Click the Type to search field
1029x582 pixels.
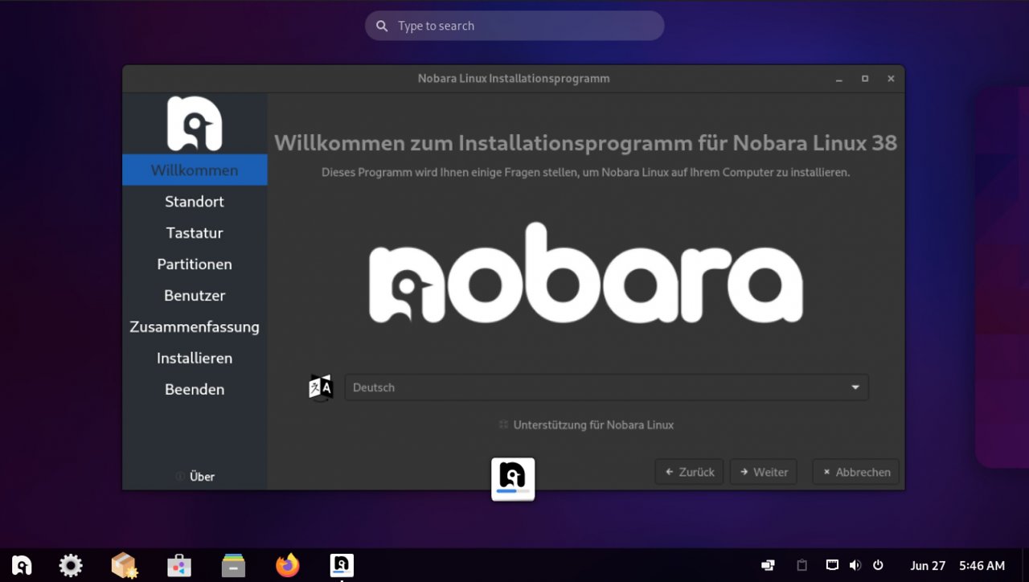(514, 26)
